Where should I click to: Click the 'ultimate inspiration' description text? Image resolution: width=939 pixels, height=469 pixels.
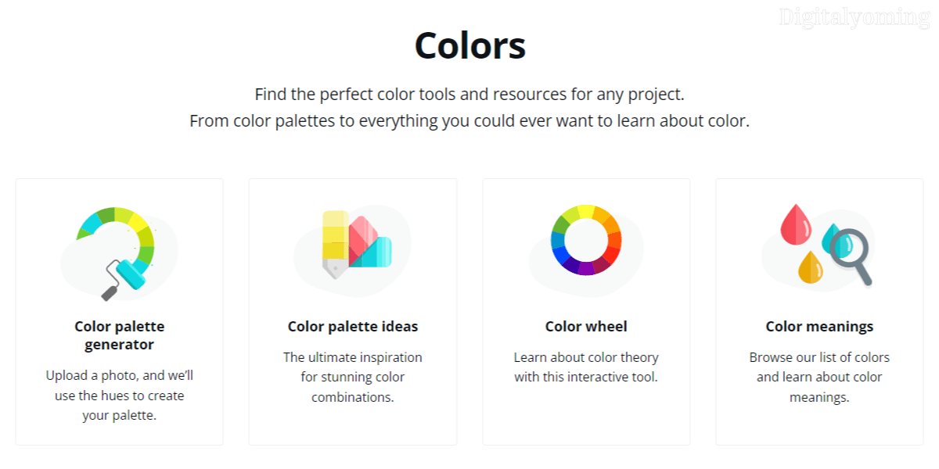pos(353,377)
